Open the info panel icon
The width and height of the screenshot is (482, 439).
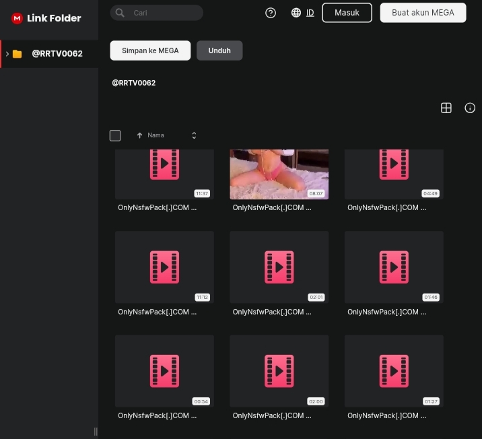(470, 108)
